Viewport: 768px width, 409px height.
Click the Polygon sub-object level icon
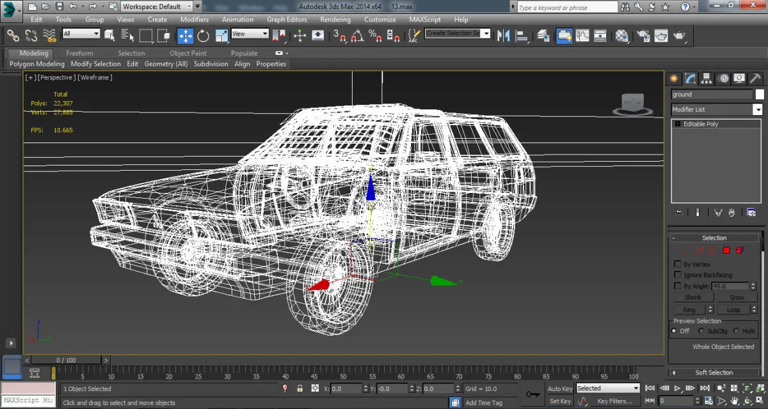[726, 251]
